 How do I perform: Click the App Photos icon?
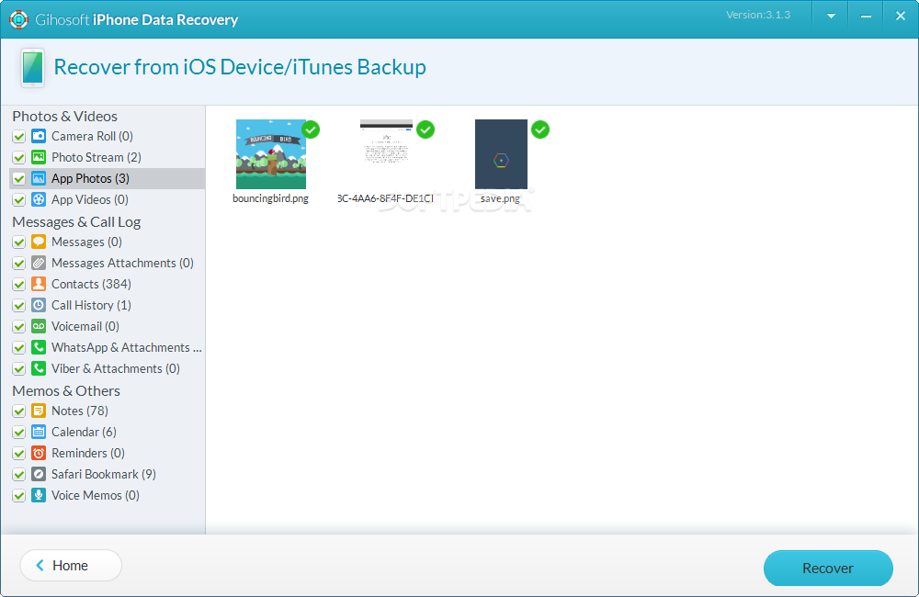[39, 178]
